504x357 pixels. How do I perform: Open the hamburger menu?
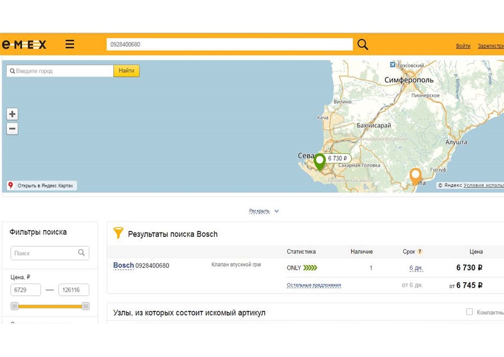point(70,44)
